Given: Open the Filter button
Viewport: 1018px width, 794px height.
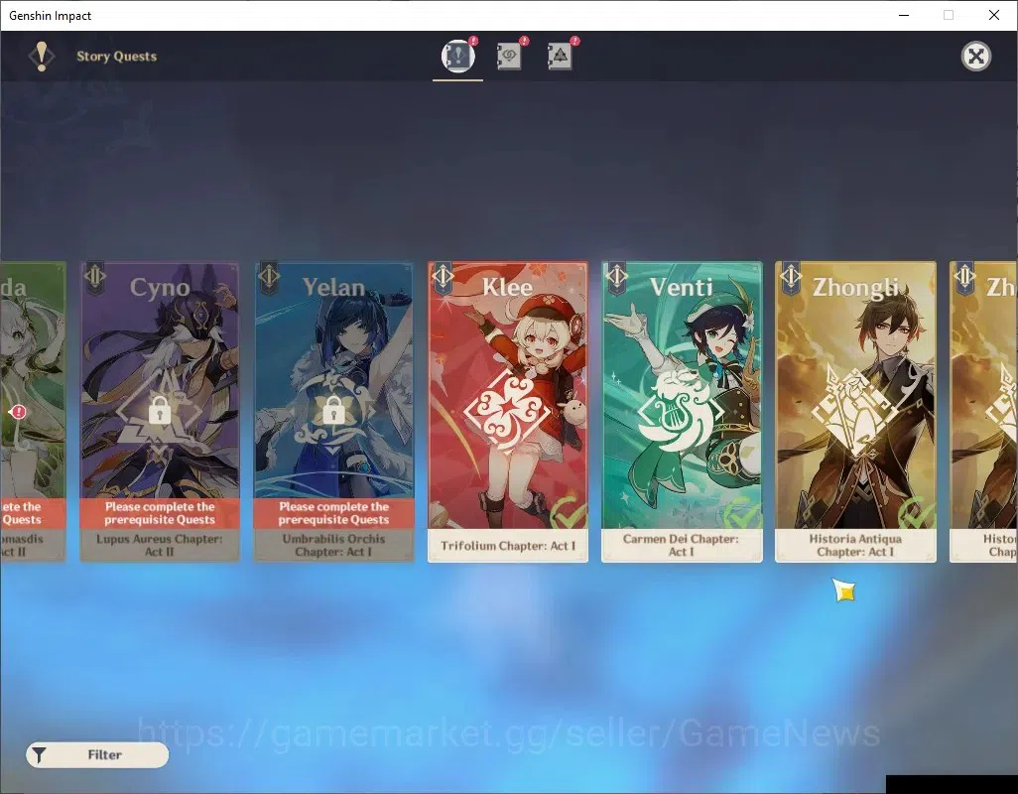Looking at the screenshot, I should coord(97,755).
